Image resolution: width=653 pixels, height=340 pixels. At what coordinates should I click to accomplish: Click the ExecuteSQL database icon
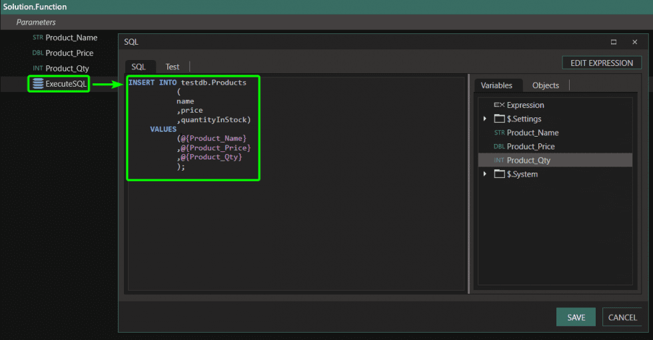point(38,83)
